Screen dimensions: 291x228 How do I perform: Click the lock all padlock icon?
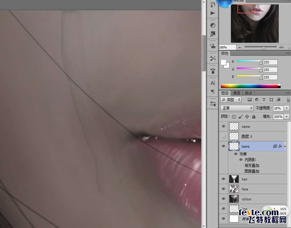click(253, 117)
